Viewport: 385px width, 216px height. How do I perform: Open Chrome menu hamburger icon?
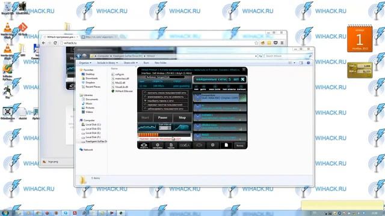click(282, 43)
